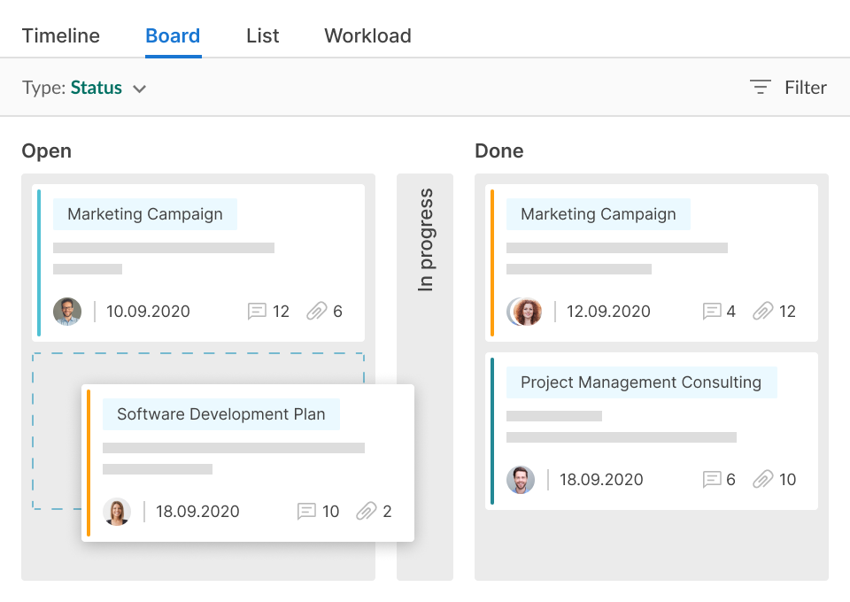Click the Filter lines icon
Viewport: 850px width, 602px height.
coord(760,88)
